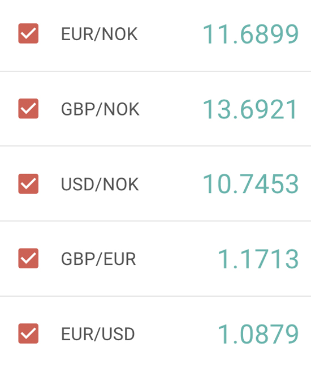Click the red check icon for GBP/NOK
Viewport: 311px width, 368px height.
click(28, 109)
